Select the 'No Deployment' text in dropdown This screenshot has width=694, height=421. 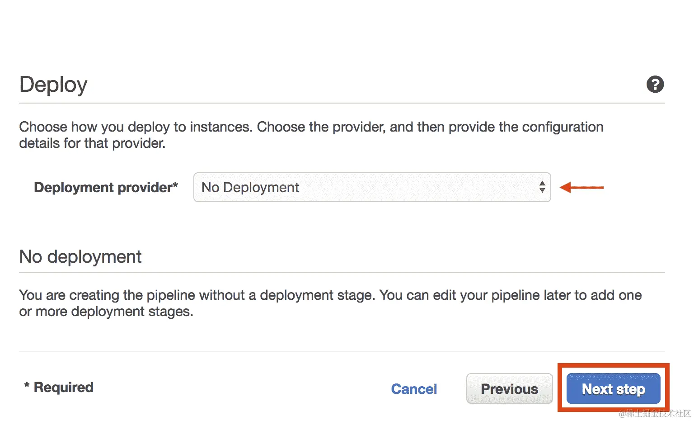[x=250, y=187]
